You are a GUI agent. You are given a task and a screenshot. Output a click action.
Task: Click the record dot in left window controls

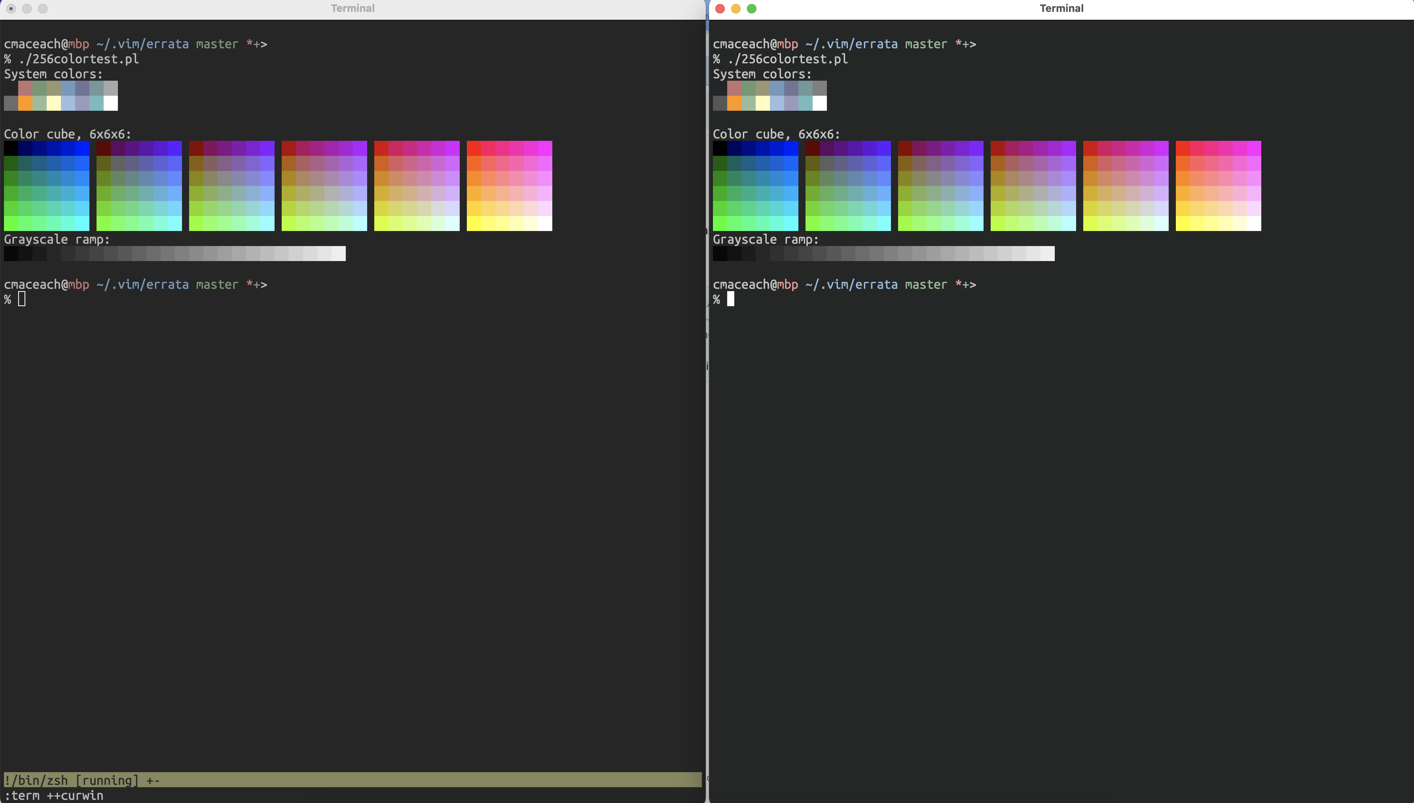tap(10, 9)
